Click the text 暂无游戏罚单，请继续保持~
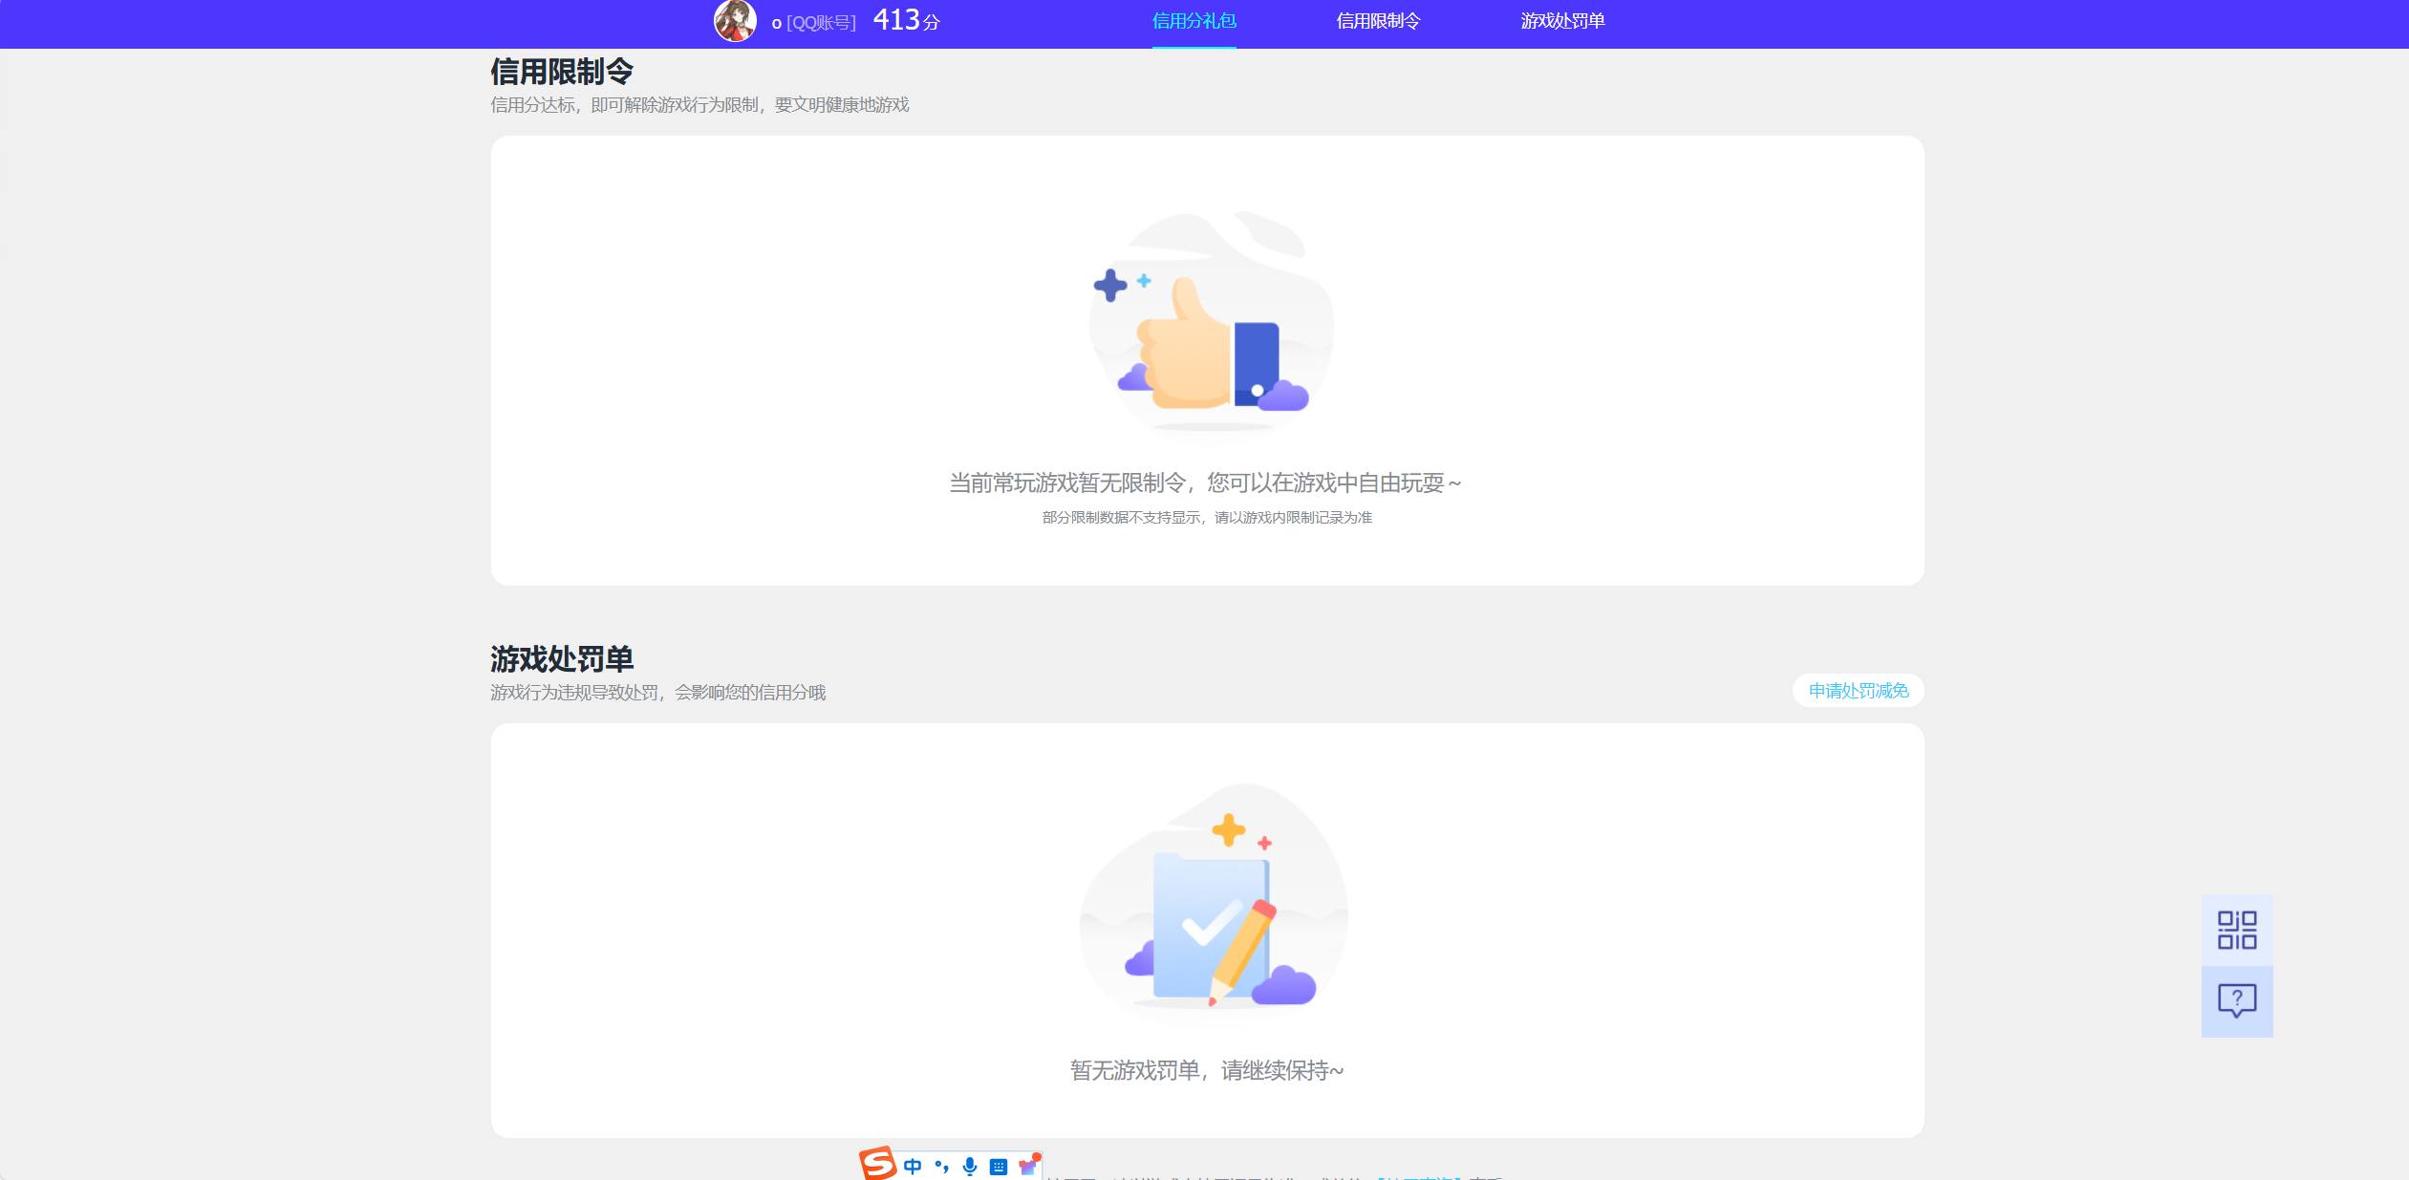The height and width of the screenshot is (1180, 2409). (x=1207, y=1071)
